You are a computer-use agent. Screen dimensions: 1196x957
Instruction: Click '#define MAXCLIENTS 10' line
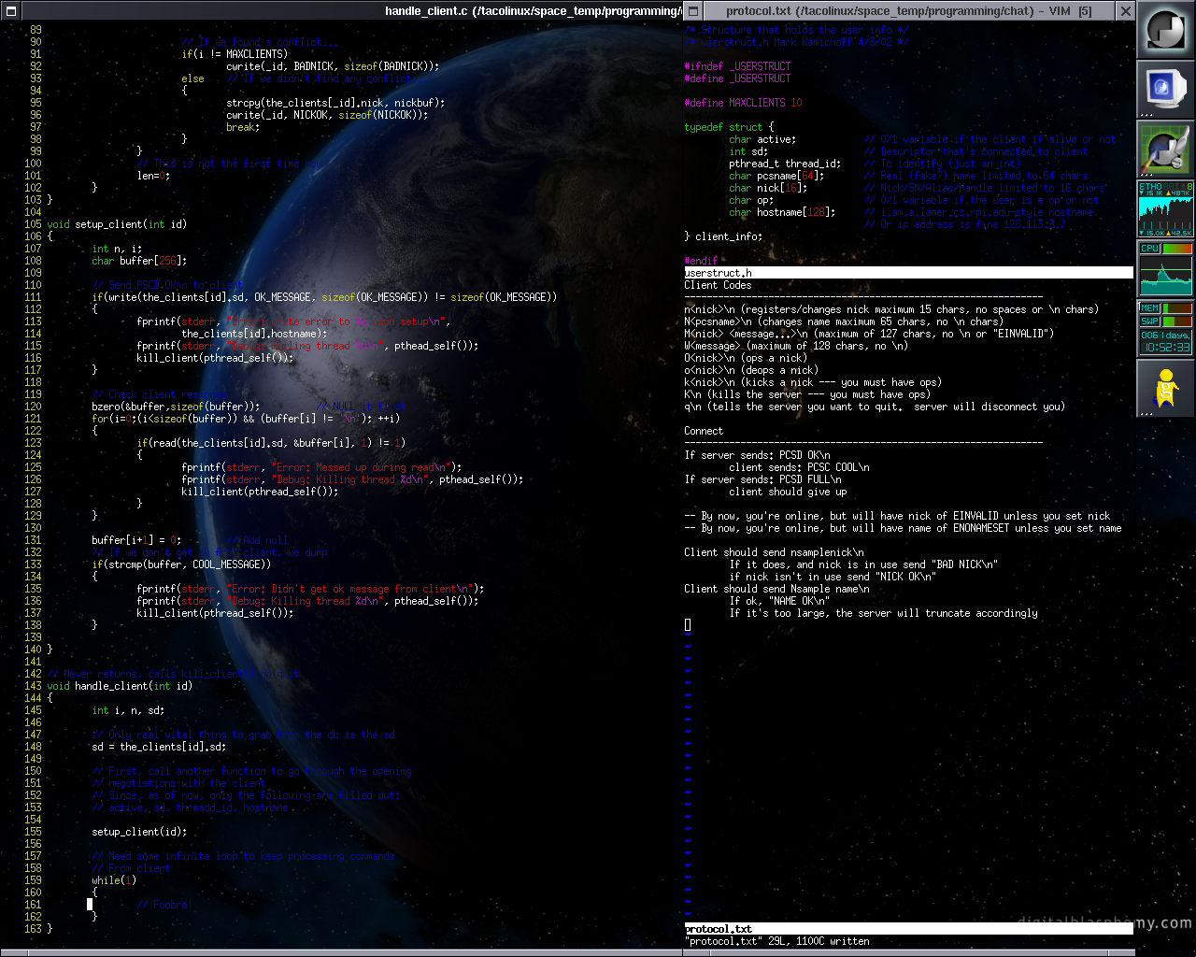tap(743, 103)
